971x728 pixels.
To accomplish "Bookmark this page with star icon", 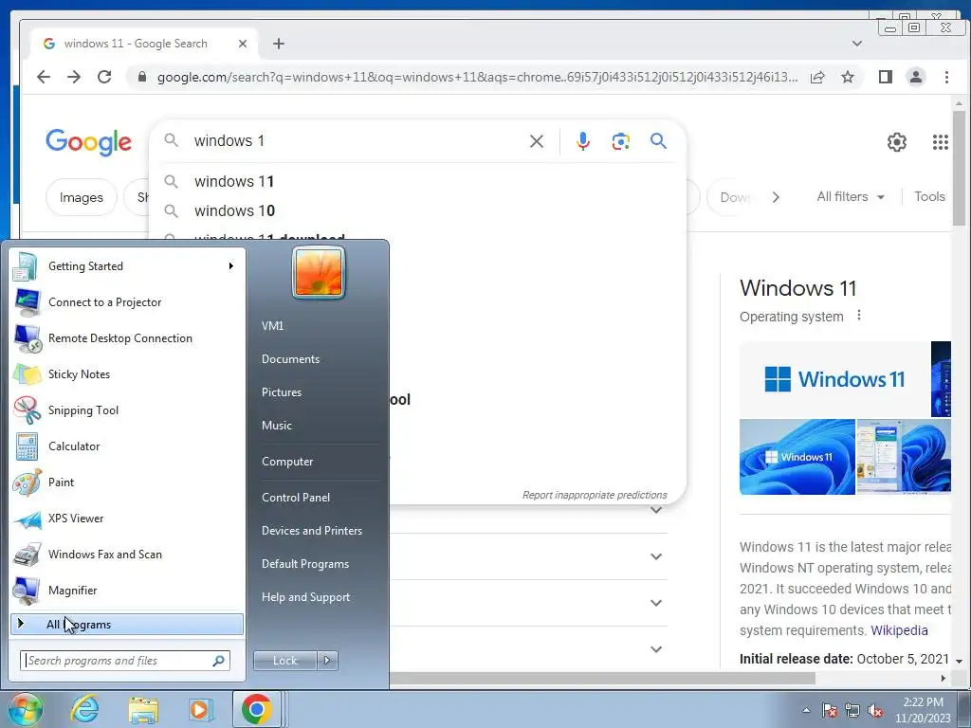I will (848, 77).
